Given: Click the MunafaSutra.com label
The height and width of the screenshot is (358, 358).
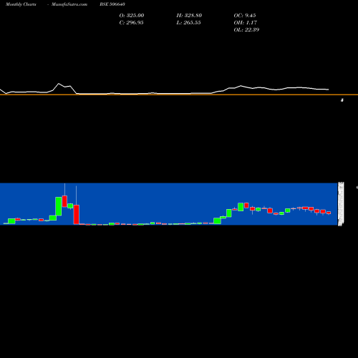Looking at the screenshot, I should (x=69, y=4).
